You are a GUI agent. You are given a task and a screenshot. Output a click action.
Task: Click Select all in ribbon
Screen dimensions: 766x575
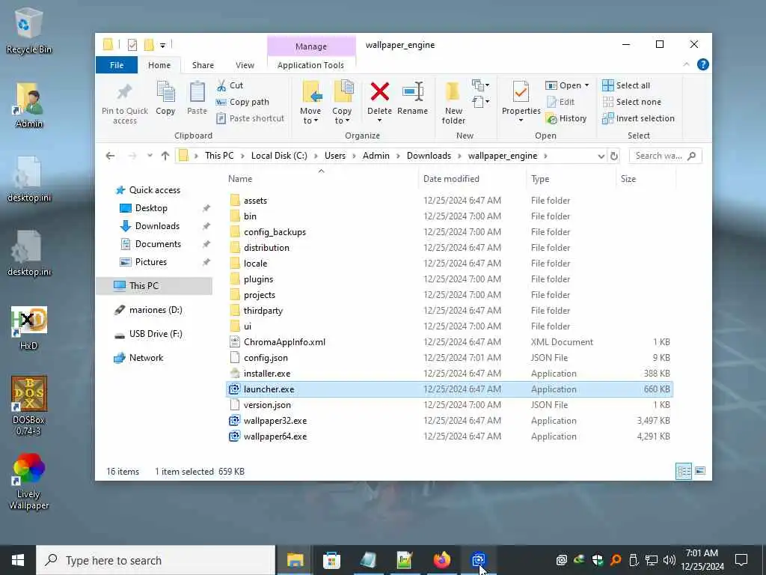click(x=626, y=85)
